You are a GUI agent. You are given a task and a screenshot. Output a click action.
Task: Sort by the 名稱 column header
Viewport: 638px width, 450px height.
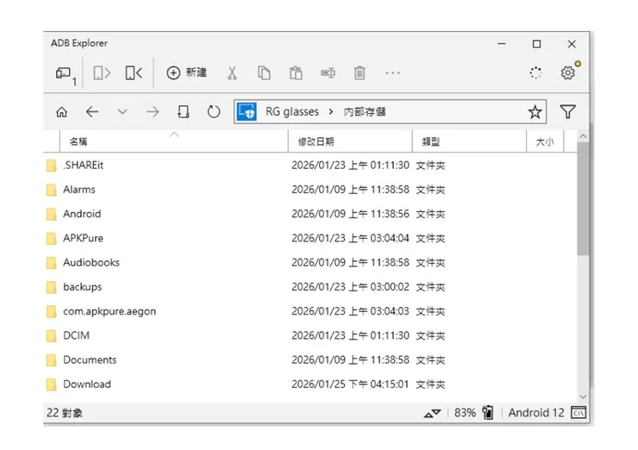(174, 141)
